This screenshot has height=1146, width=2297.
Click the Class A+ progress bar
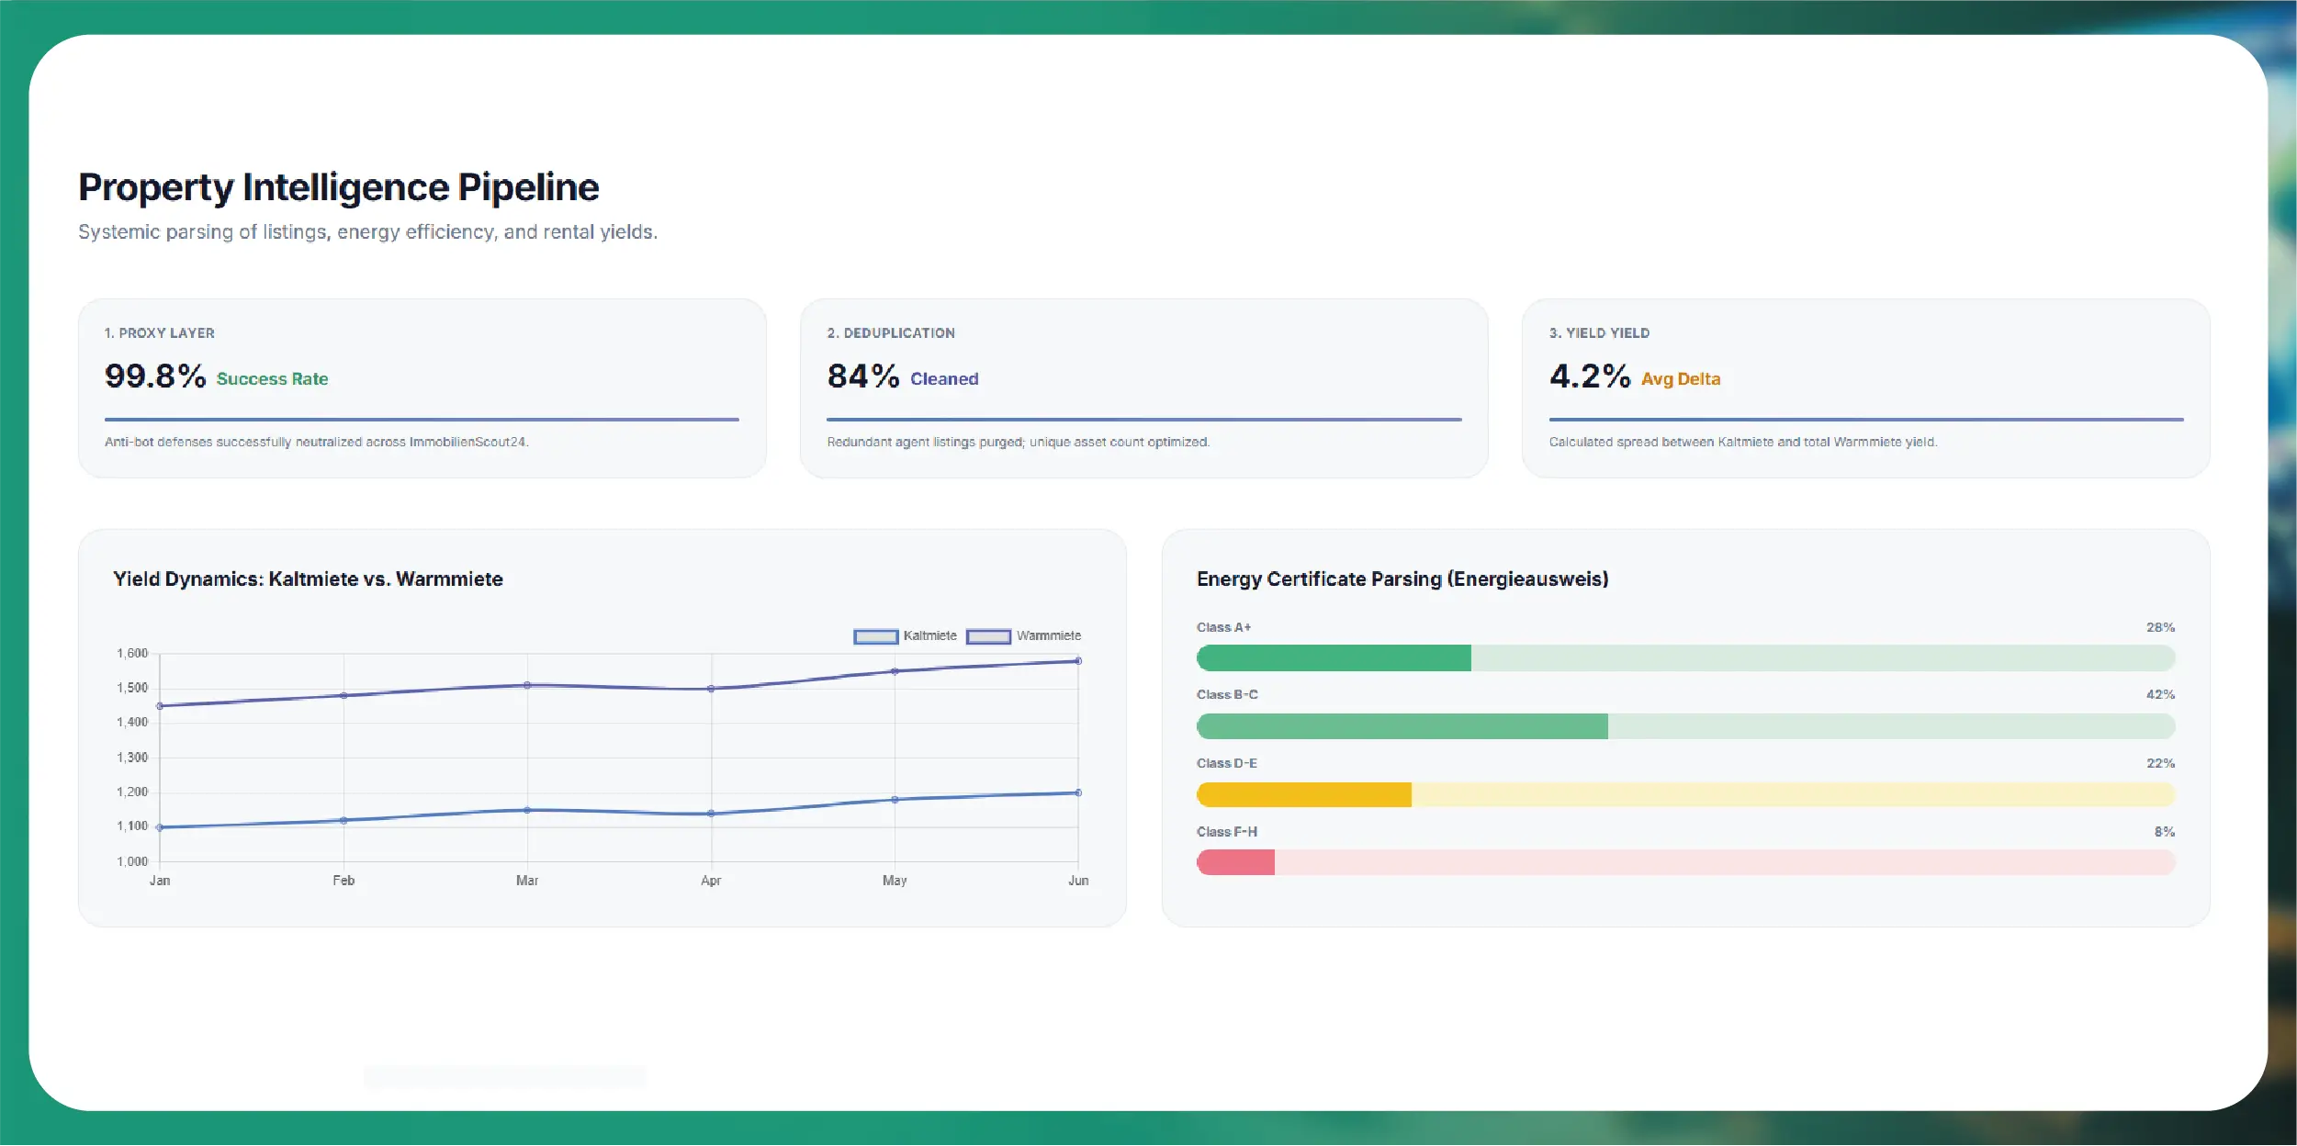click(1685, 657)
